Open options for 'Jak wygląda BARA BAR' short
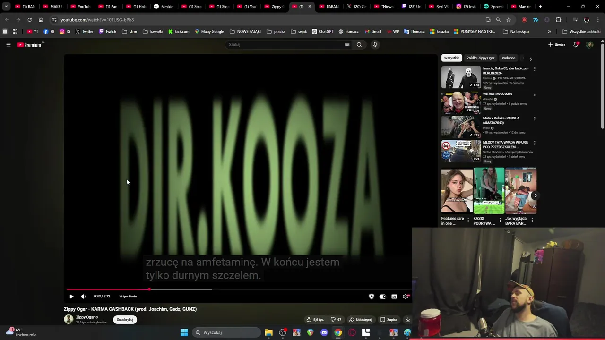This screenshot has width=605, height=340. (x=532, y=220)
